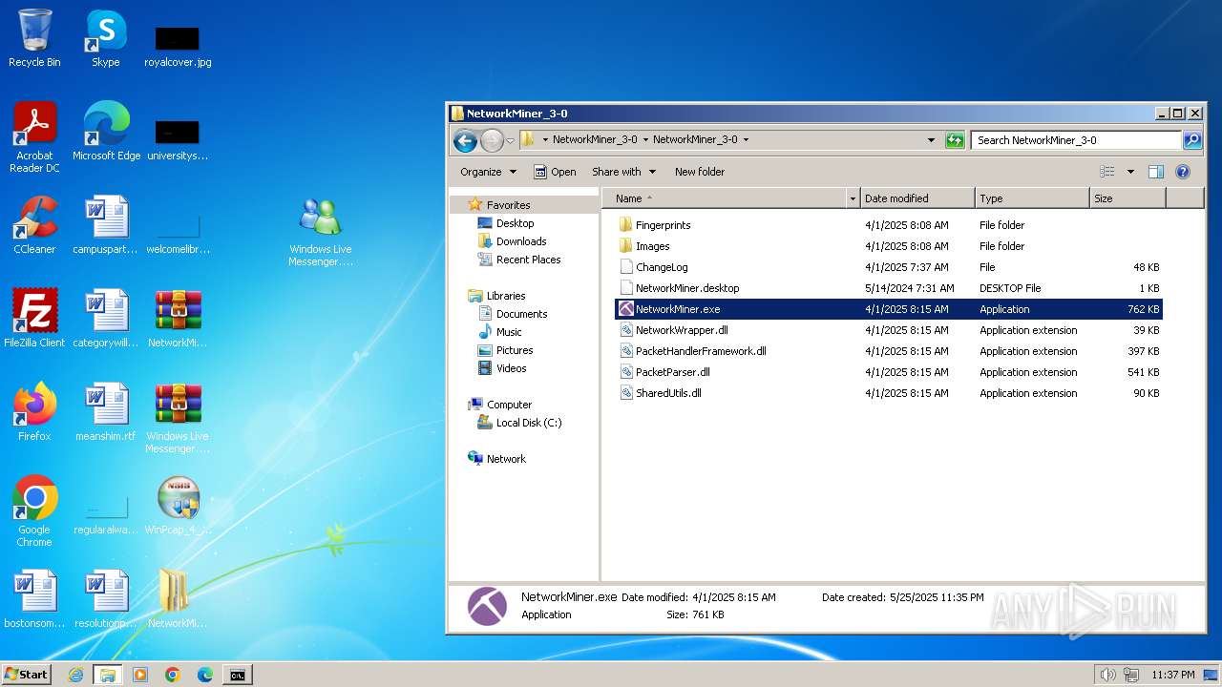Expand second NetworkMiner_3-0 breadcrumb arrow

[746, 139]
